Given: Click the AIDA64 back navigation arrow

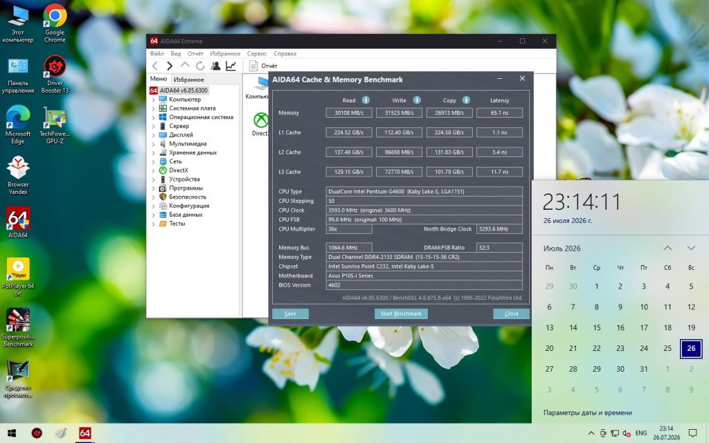Looking at the screenshot, I should pyautogui.click(x=155, y=66).
